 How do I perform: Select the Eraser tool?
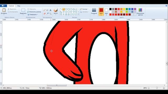44,14
